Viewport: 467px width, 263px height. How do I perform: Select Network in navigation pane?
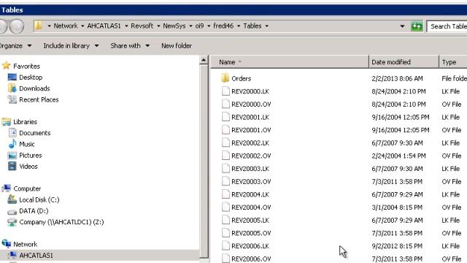point(26,244)
